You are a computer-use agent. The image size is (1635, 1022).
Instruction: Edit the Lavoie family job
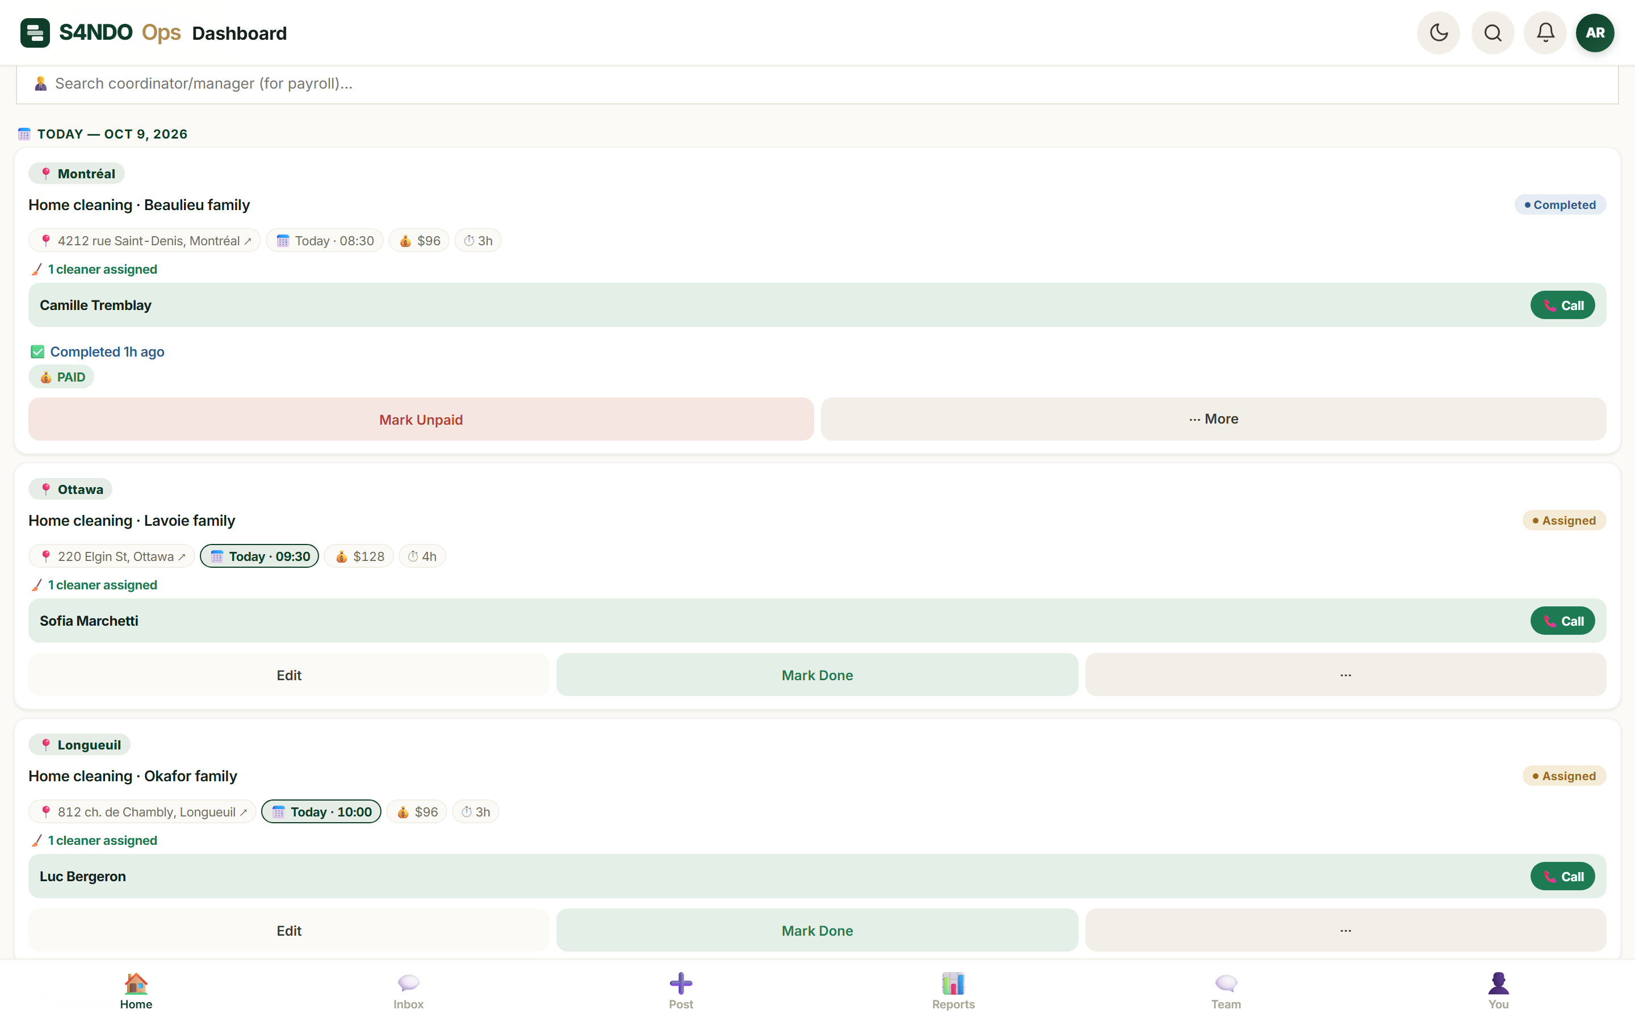(x=288, y=675)
